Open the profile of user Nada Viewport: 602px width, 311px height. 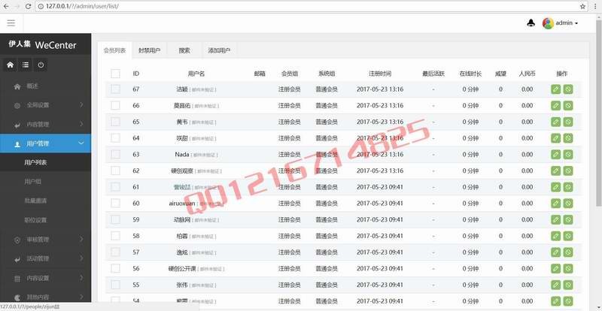pos(182,154)
